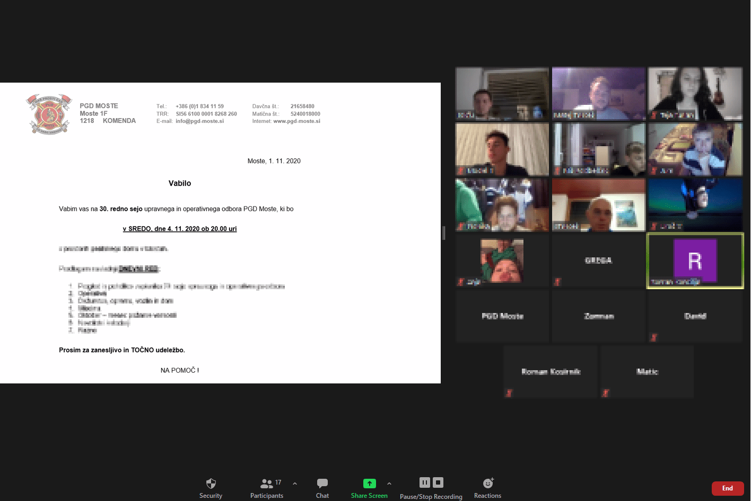Click the underlined 'v SREDO, dne 4. 11. 2020' line
Image resolution: width=751 pixels, height=501 pixels.
click(180, 229)
